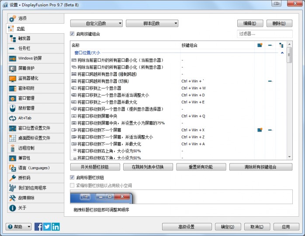This screenshot has width=305, height=236.
Task: Switch to the 窗口管理 tab label
Action: click(x=26, y=98)
